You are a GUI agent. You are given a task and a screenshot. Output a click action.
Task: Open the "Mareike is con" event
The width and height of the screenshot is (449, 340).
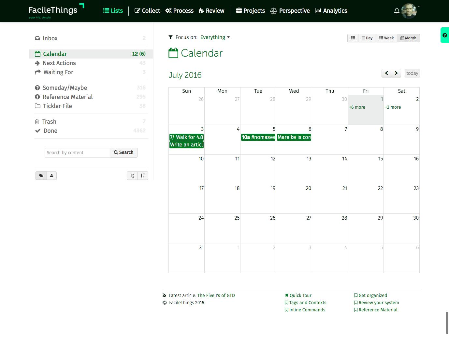(x=294, y=137)
